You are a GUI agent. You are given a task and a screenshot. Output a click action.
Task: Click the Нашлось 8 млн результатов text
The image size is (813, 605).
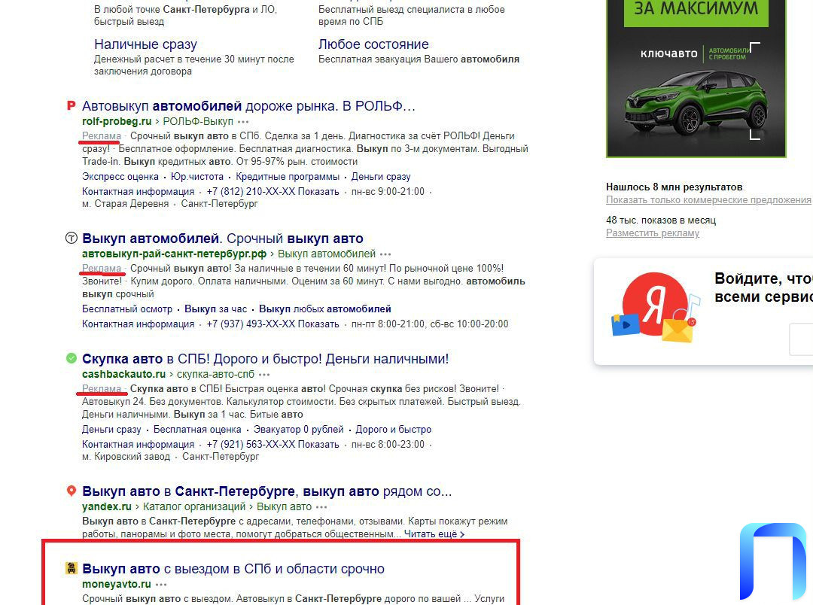(x=674, y=187)
